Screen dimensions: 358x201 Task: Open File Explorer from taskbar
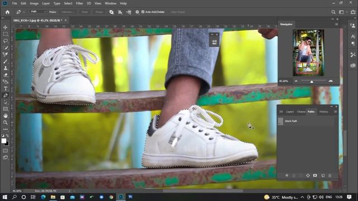click(x=53, y=197)
